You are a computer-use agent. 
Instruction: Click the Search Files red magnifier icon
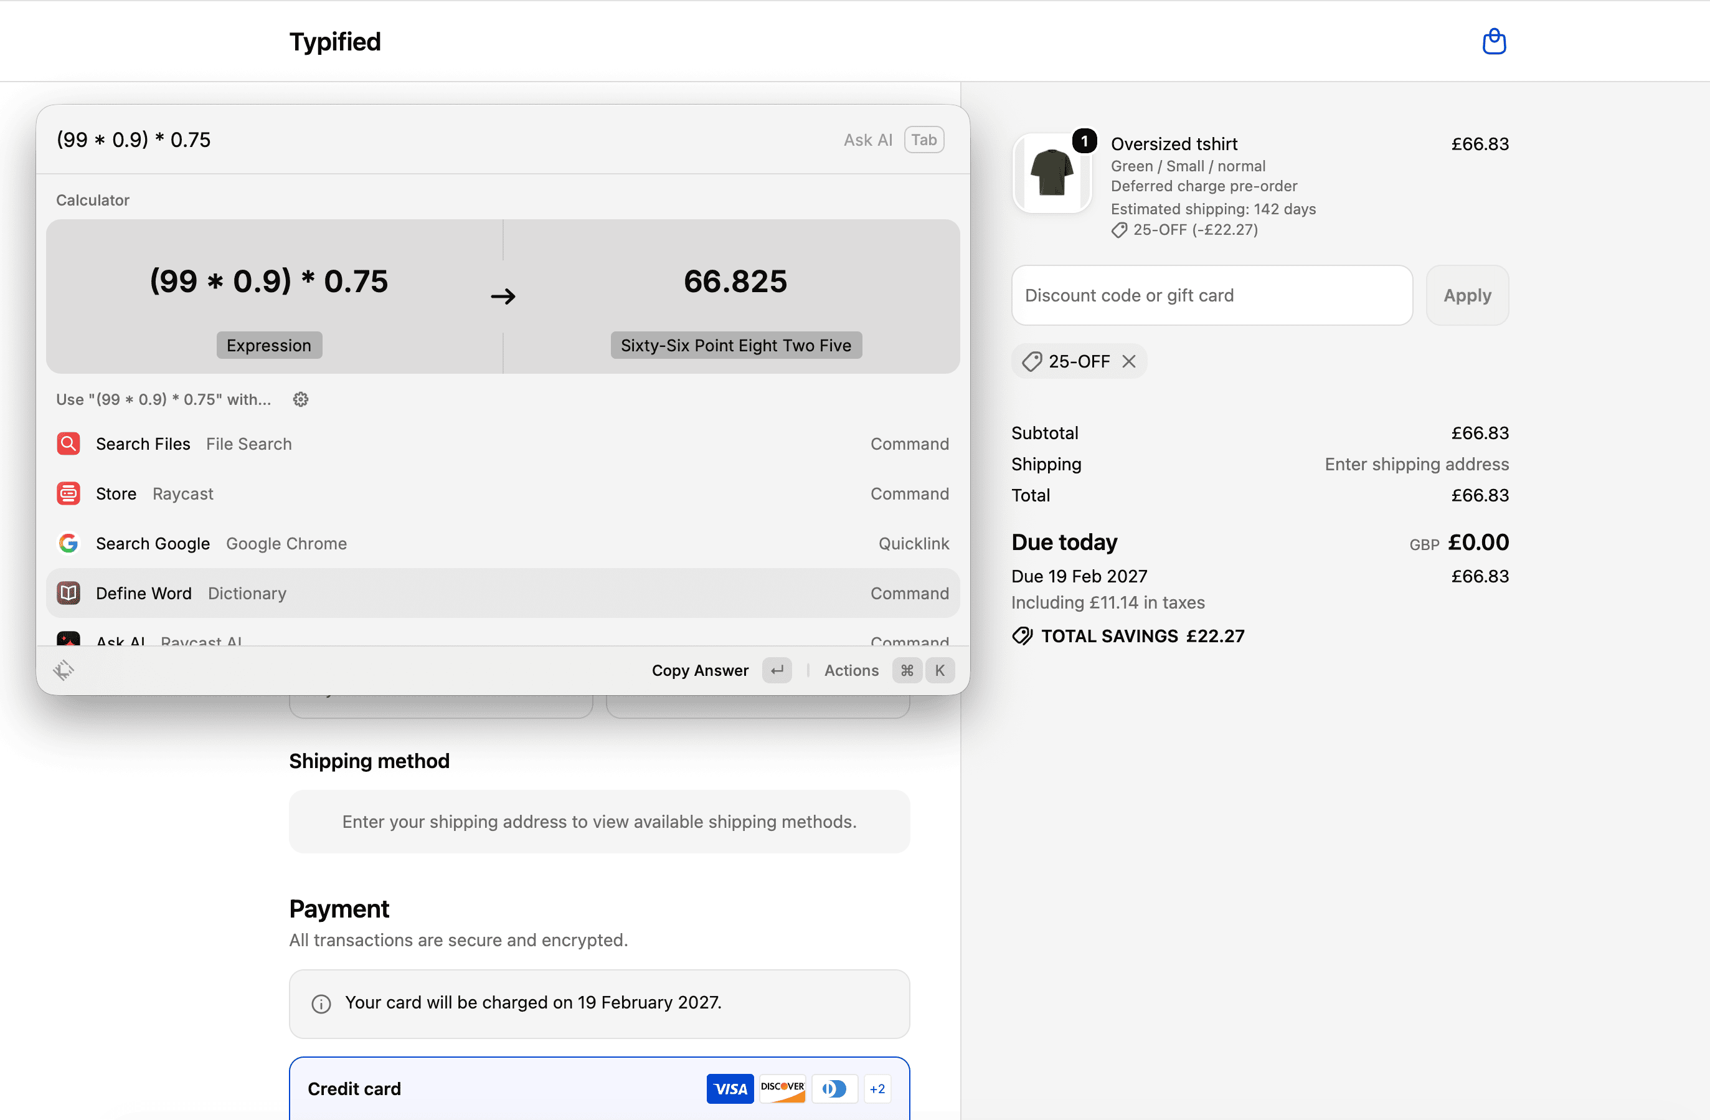click(x=68, y=444)
